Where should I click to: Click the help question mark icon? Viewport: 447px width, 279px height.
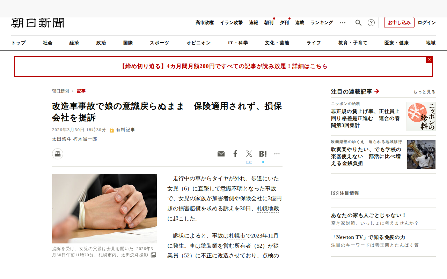[x=371, y=23]
